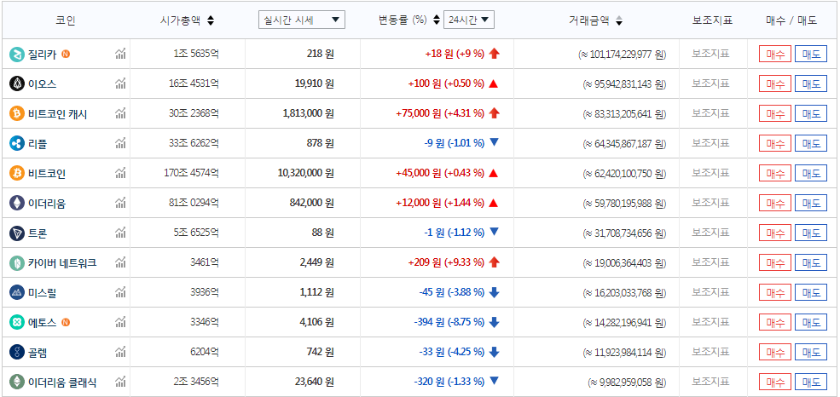The height and width of the screenshot is (397, 840).
Task: Sort by 시가총액 column arrows
Action: click(211, 20)
